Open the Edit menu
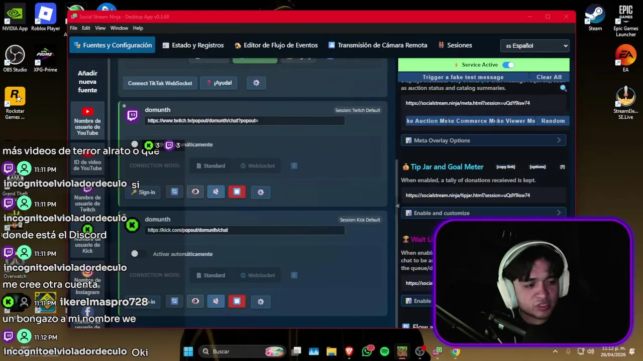Viewport: 643px width, 361px height. [86, 28]
